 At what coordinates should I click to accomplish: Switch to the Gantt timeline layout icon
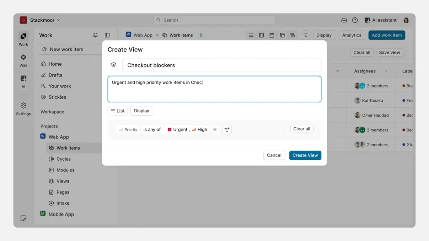(x=292, y=35)
